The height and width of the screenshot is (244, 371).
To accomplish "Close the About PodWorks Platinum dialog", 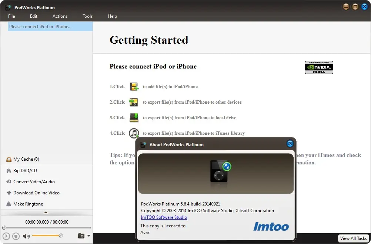I will 290,143.
